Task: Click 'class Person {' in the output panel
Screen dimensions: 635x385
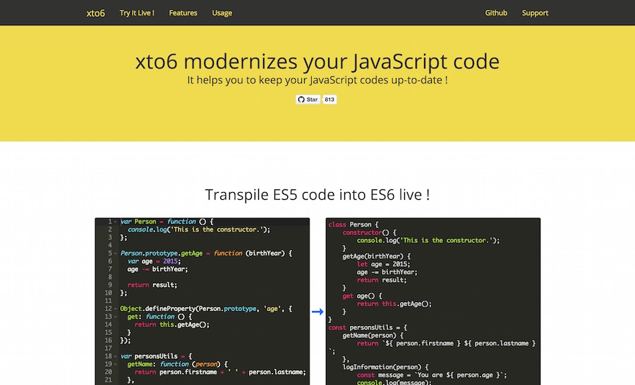Action: [353, 225]
